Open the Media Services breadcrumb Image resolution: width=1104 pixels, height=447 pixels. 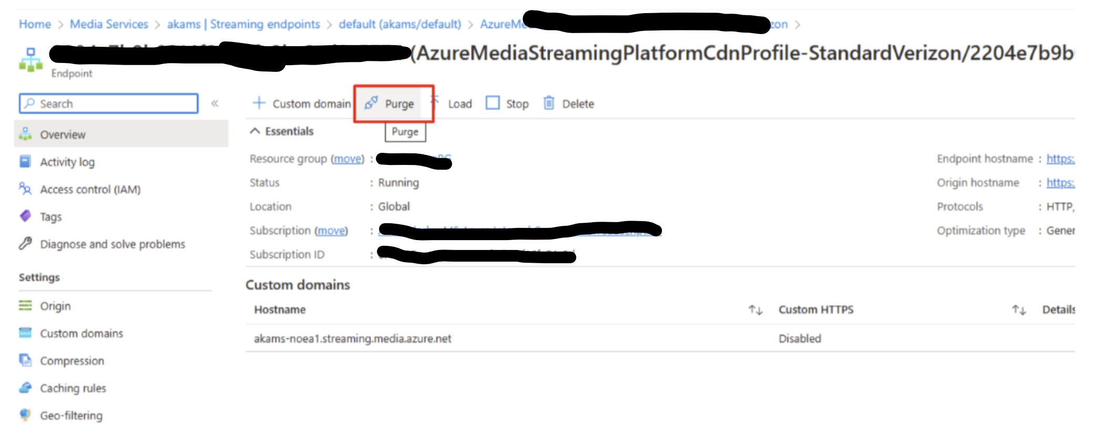click(109, 24)
